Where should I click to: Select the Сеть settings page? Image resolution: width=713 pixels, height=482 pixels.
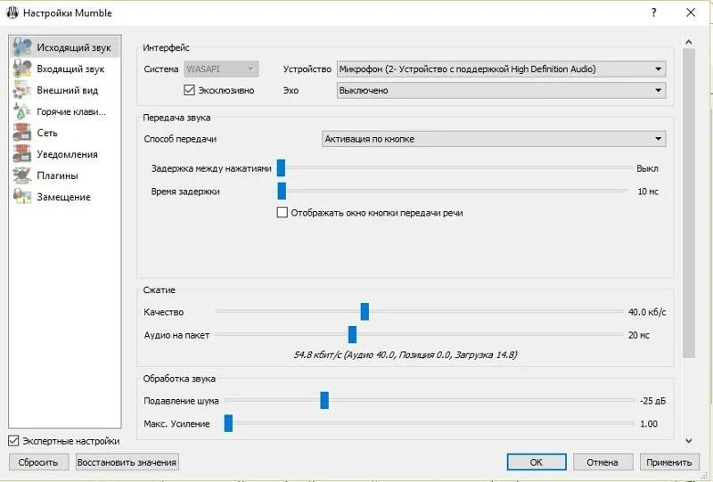click(65, 133)
